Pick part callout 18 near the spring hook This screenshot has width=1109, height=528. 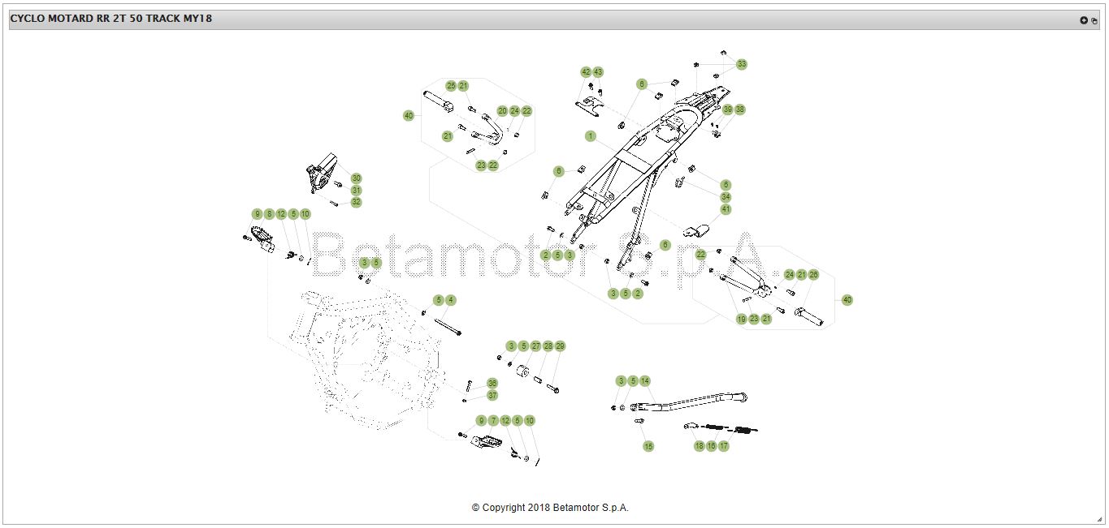tap(700, 446)
